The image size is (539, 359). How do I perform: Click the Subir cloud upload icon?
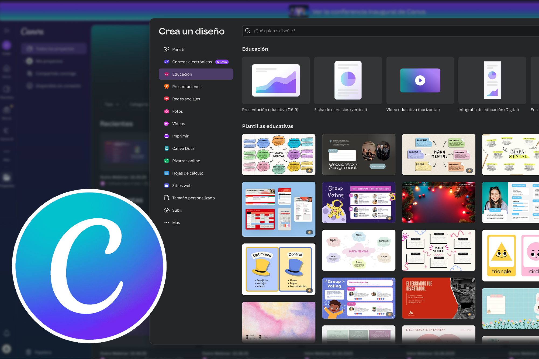coord(167,210)
